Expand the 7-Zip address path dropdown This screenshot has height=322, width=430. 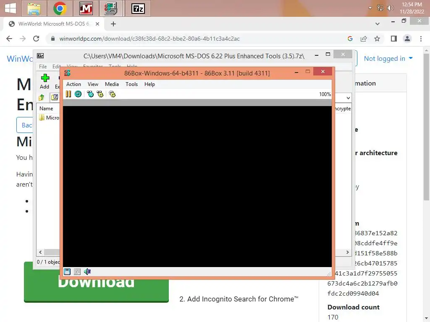point(348,98)
